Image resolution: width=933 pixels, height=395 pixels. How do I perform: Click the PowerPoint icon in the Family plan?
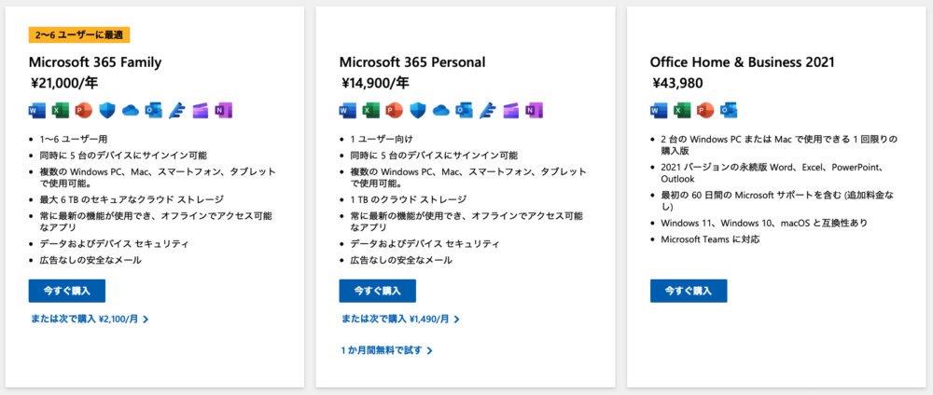[84, 110]
